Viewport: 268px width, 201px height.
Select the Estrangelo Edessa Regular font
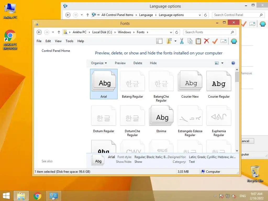click(x=190, y=121)
